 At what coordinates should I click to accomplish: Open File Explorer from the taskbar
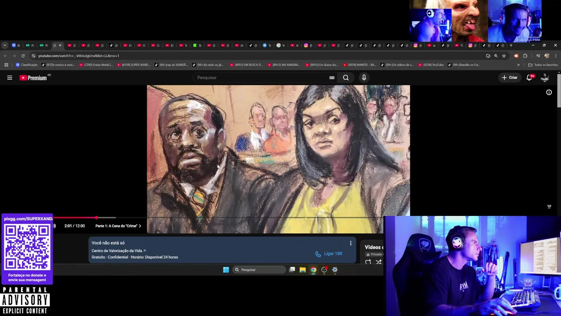302,270
